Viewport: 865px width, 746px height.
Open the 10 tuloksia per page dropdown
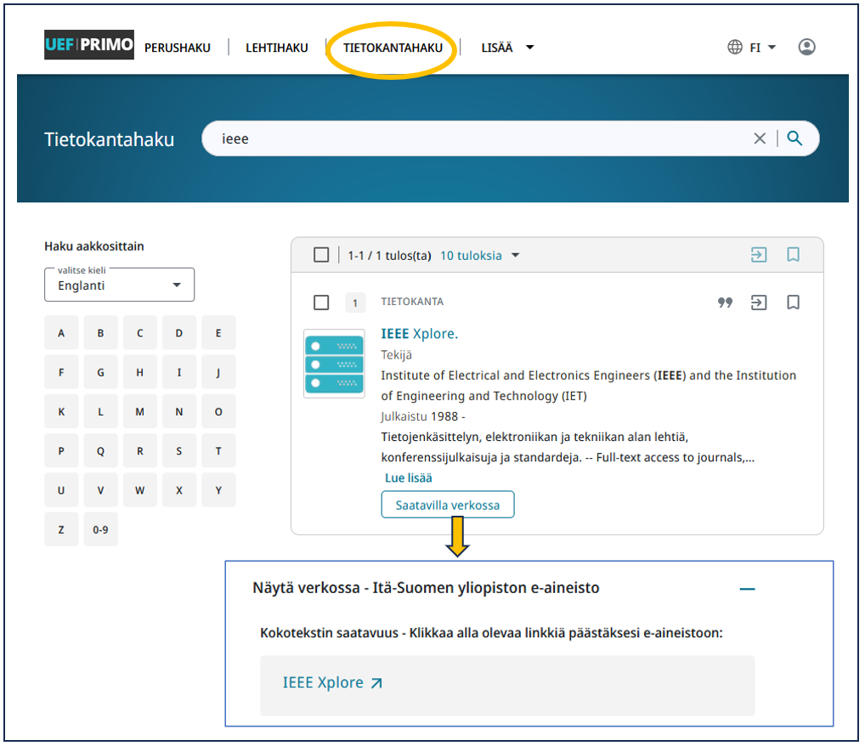pos(479,256)
